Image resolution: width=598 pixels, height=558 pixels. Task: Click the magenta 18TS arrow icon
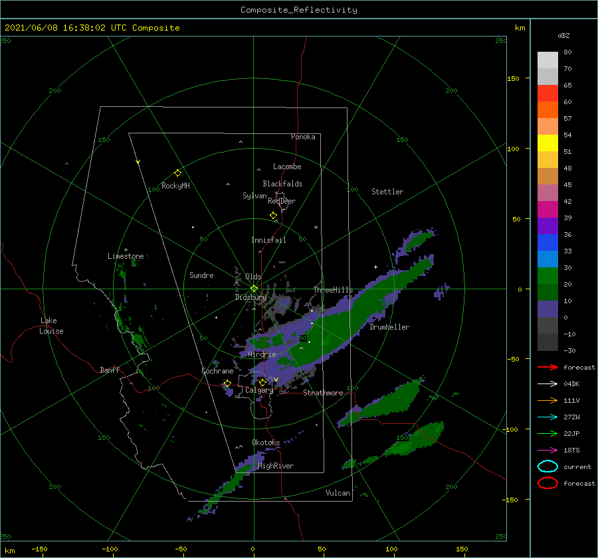coord(548,451)
